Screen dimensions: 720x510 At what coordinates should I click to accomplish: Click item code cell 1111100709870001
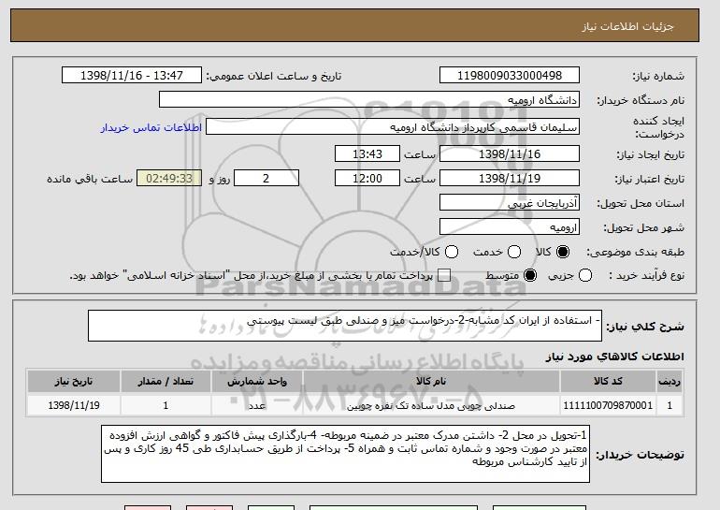coord(608,405)
